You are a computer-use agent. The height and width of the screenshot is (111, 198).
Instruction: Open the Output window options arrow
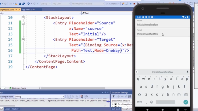click(102, 92)
